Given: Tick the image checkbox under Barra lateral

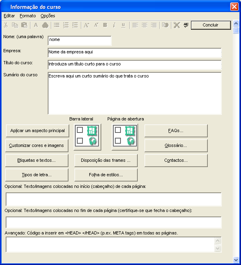Looking at the screenshot, I should click(80, 130).
